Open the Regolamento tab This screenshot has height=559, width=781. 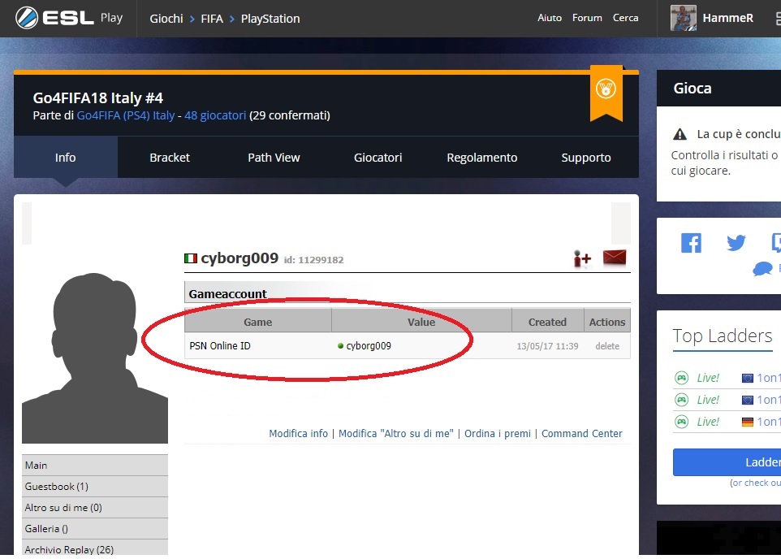pos(482,158)
